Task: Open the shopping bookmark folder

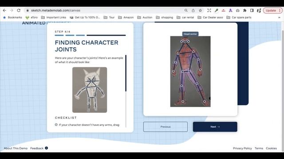Action: coord(165,18)
